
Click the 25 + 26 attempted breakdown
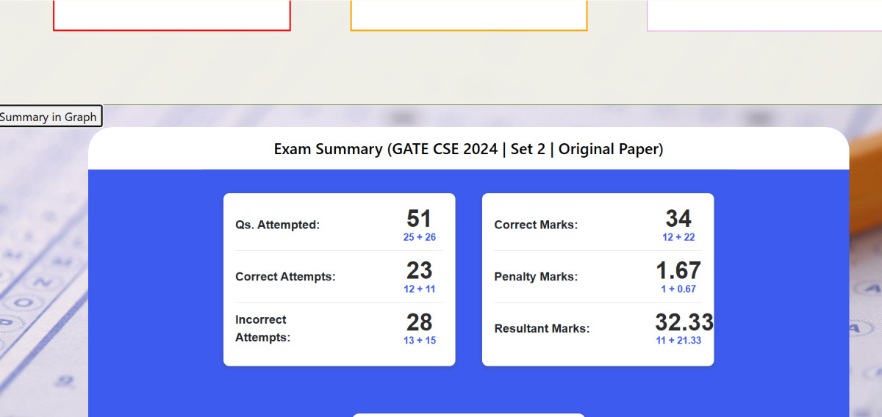coord(419,237)
